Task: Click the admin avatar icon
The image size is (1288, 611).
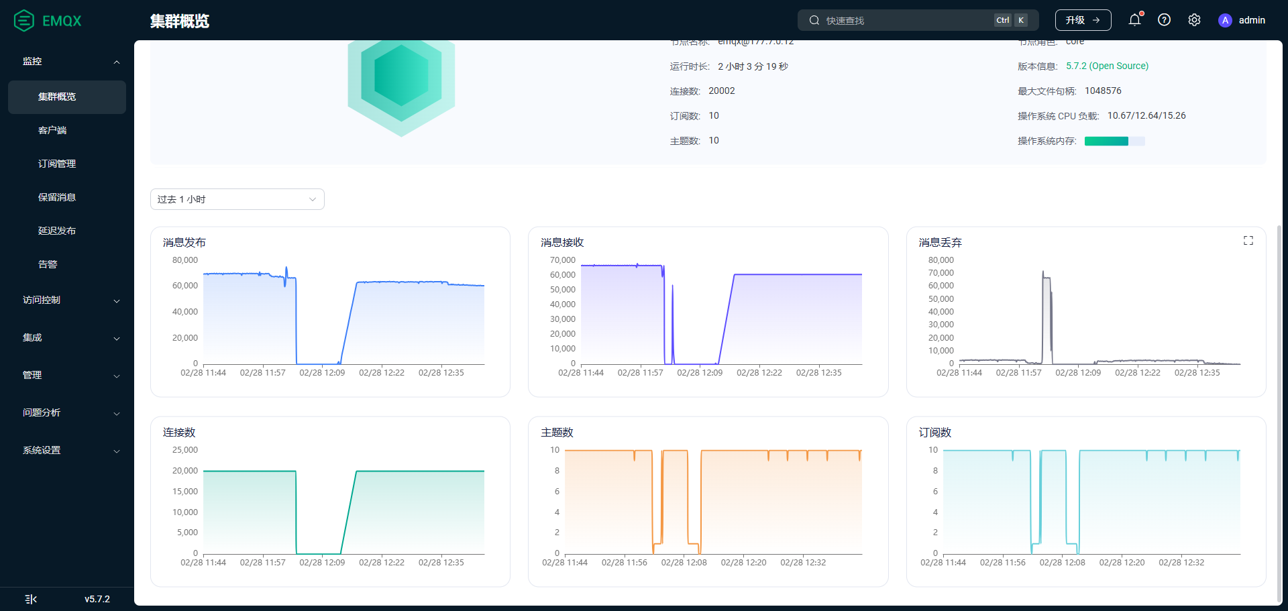Action: [x=1225, y=20]
